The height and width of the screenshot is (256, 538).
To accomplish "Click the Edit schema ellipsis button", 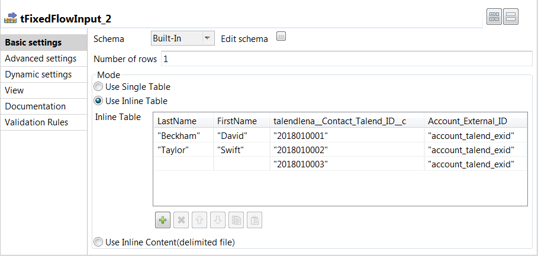I will coord(281,37).
